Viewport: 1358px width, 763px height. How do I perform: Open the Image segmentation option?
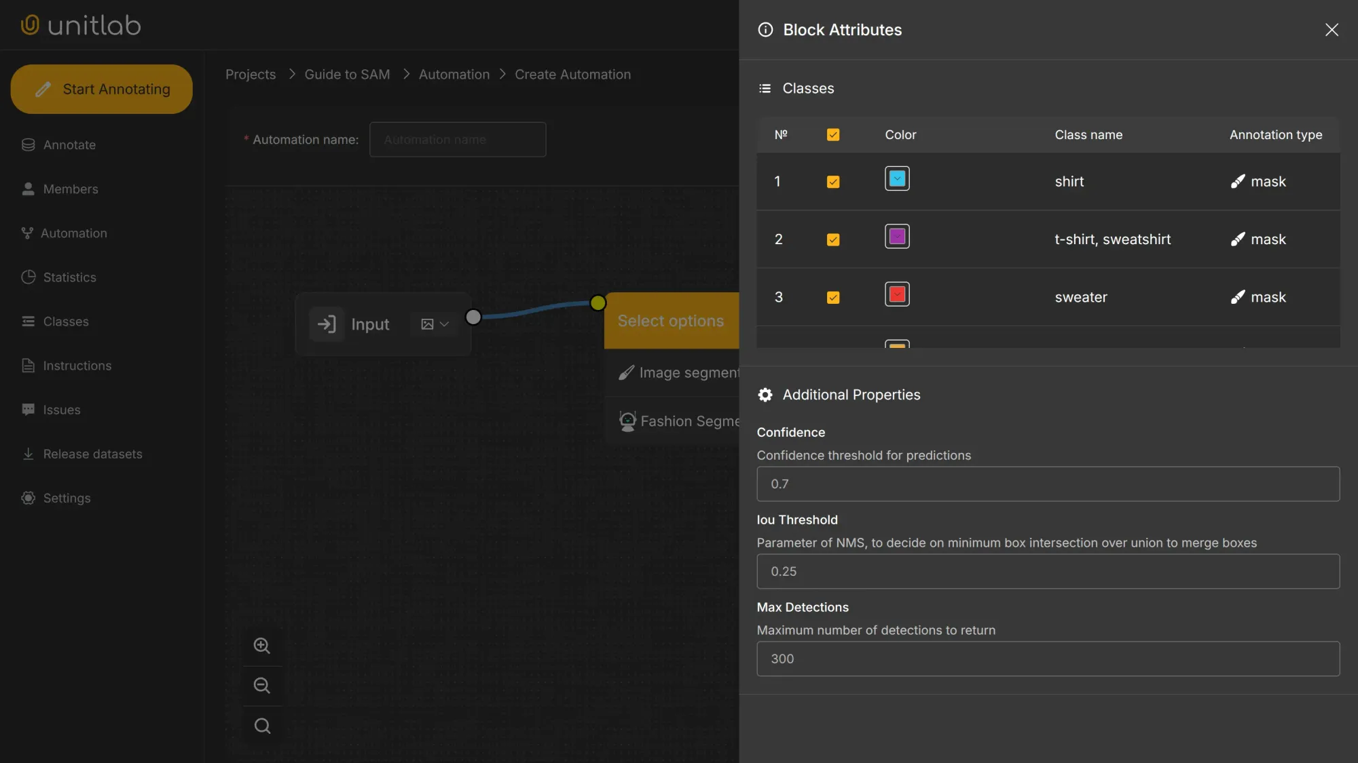point(679,372)
